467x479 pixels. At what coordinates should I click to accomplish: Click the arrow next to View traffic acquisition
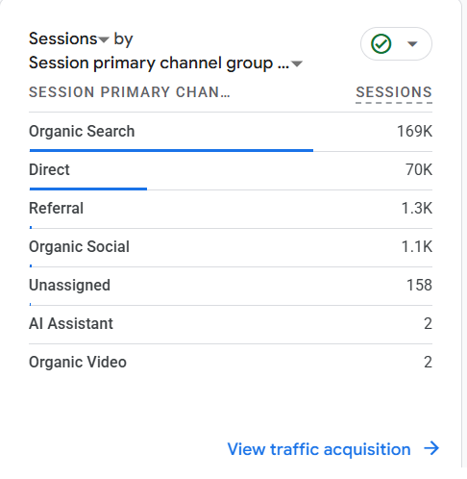(431, 448)
